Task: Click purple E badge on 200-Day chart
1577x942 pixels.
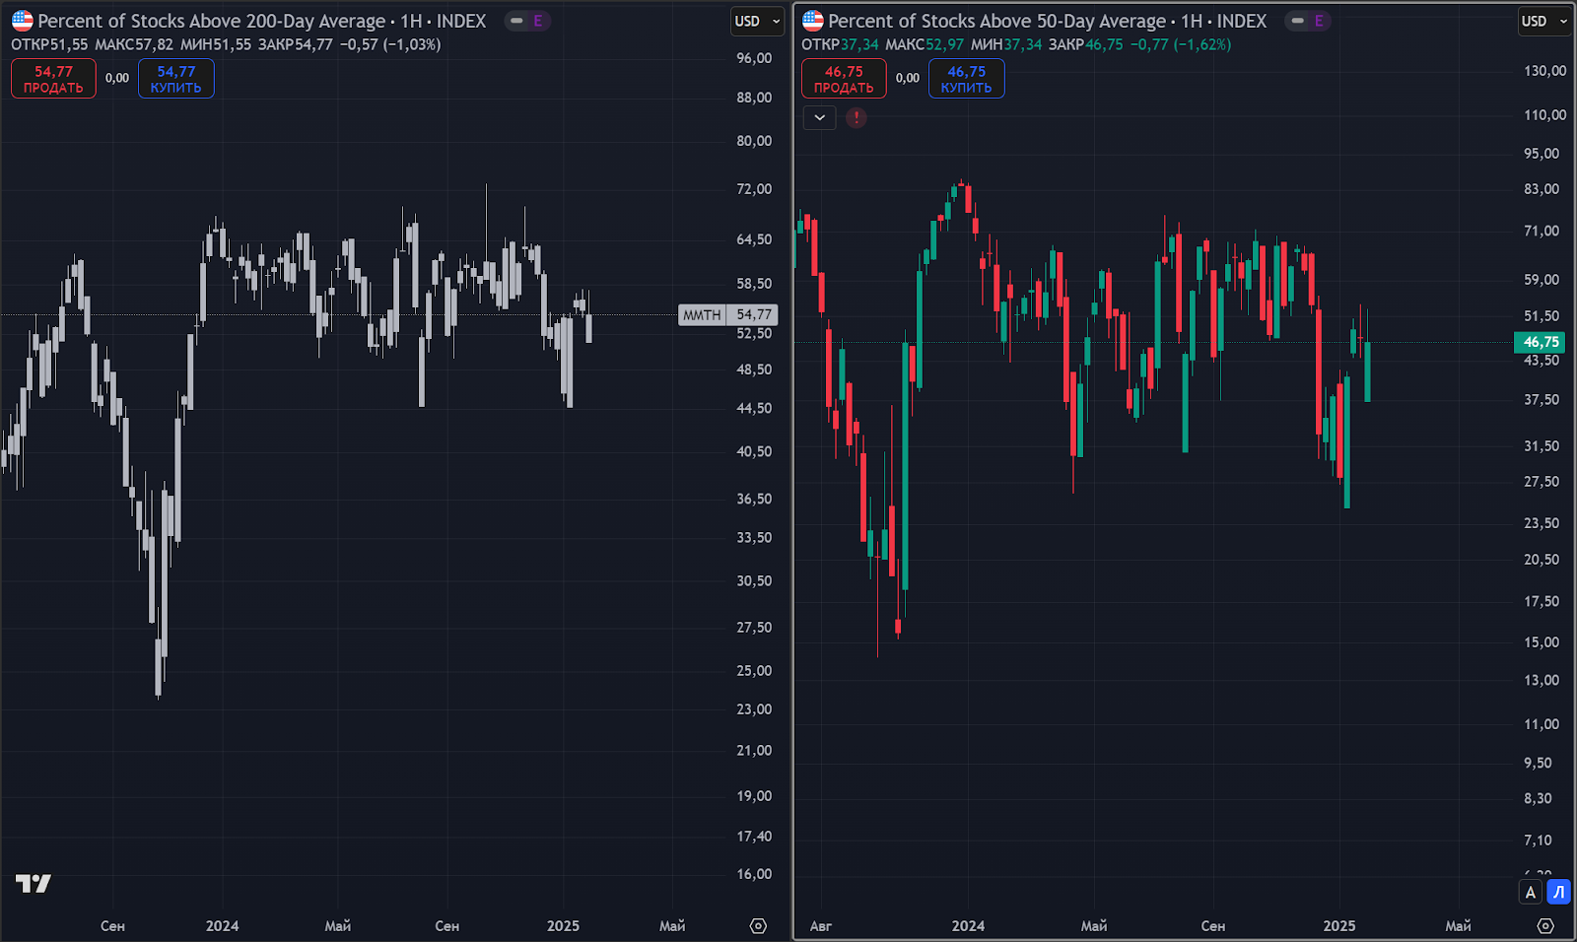Action: click(538, 21)
